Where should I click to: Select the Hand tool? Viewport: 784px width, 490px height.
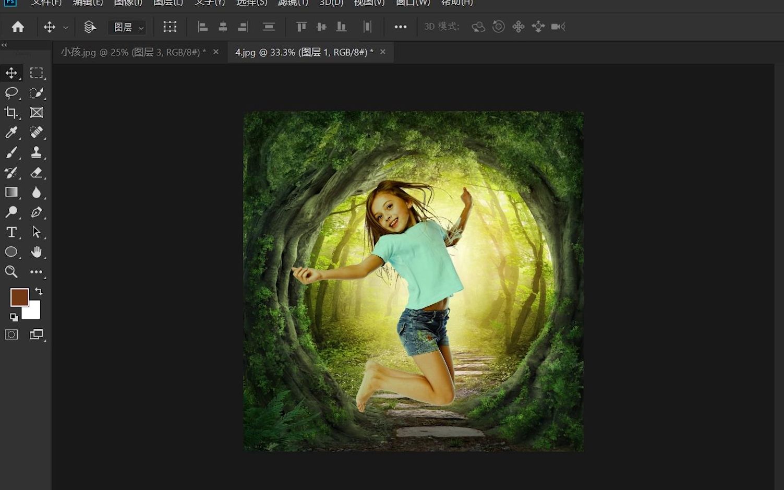[37, 252]
